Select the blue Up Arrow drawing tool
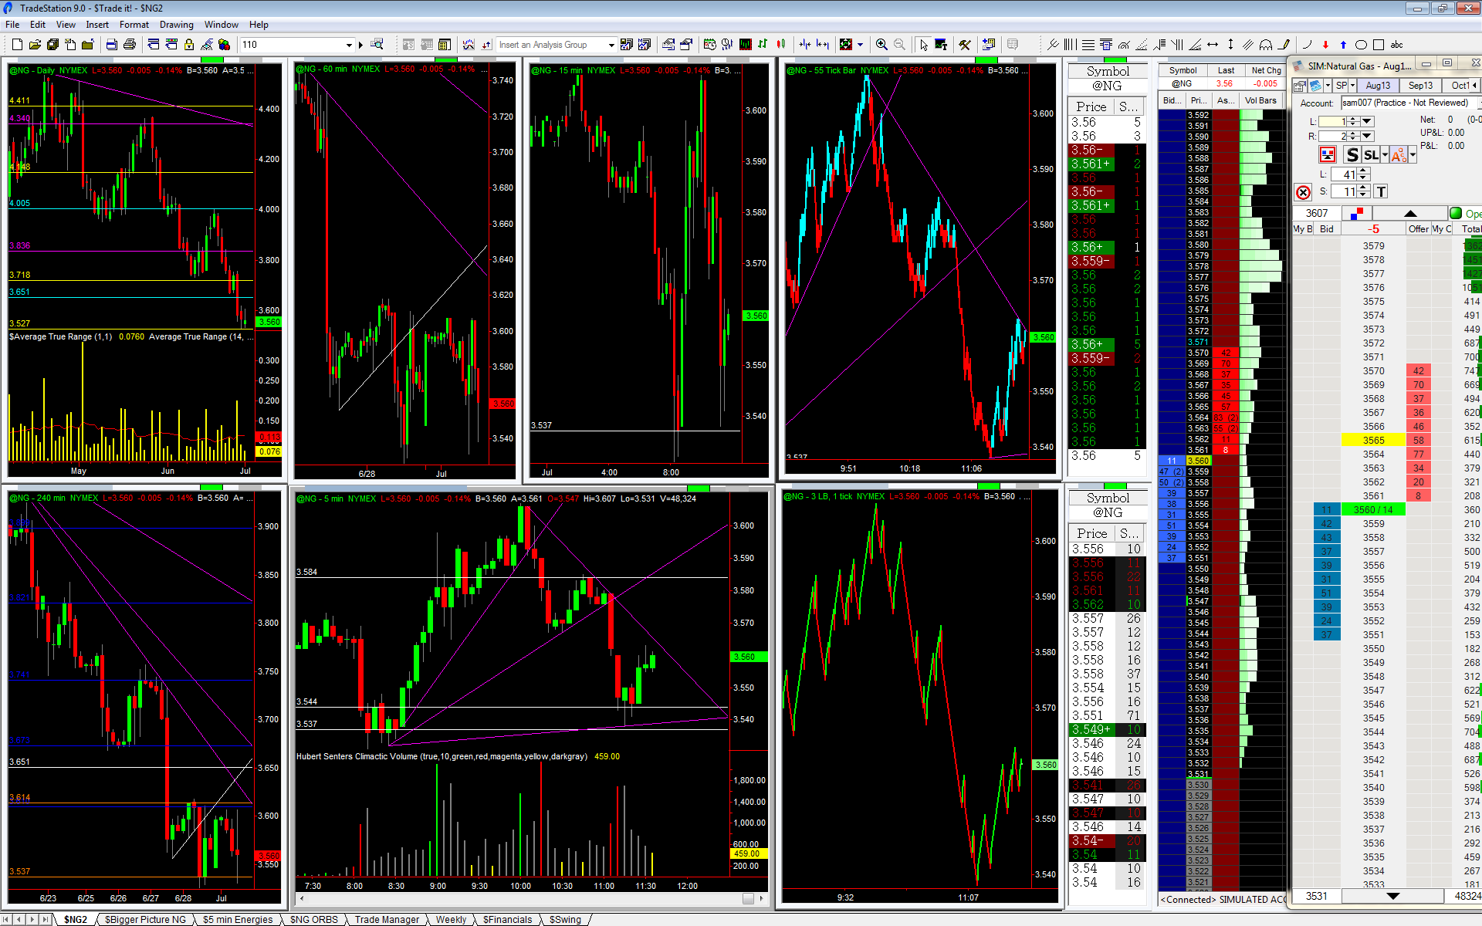Viewport: 1482px width, 926px height. click(x=1343, y=45)
